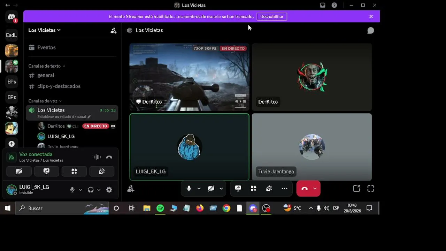Launch an activity from the Voz conectada panel
446x251 pixels.
pos(74,171)
